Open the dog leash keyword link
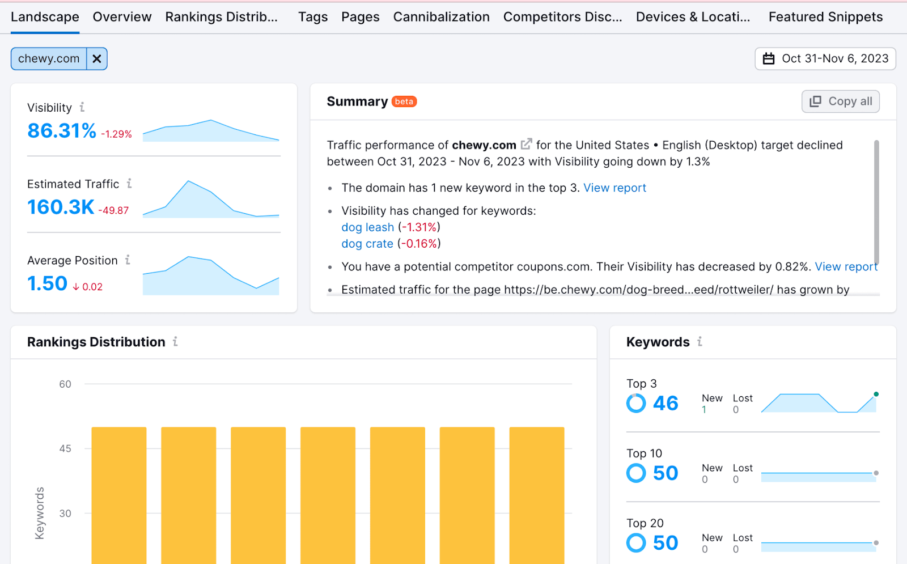This screenshot has height=564, width=907. (367, 227)
